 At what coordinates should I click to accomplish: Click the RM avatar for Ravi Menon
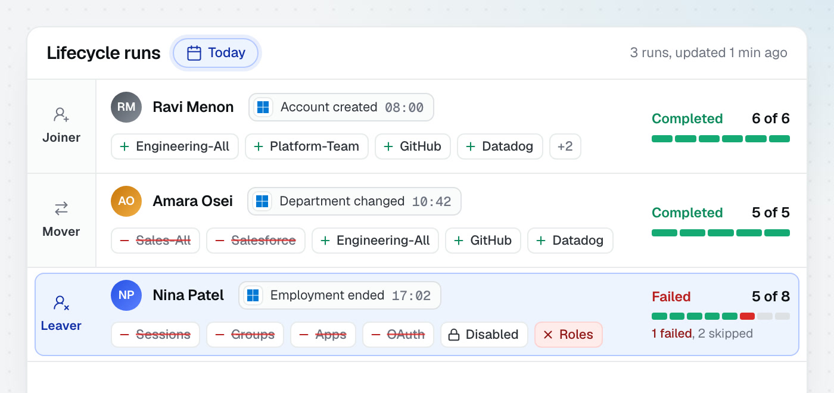[126, 107]
